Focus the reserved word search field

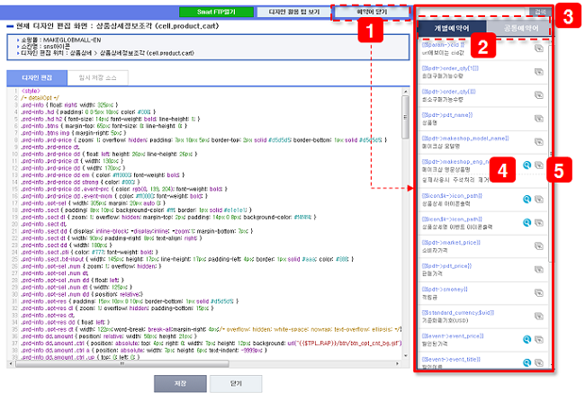click(473, 12)
